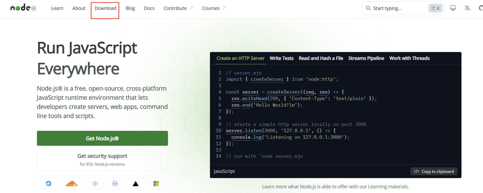
Task: Follow the Learning materials link
Action: 388,186
